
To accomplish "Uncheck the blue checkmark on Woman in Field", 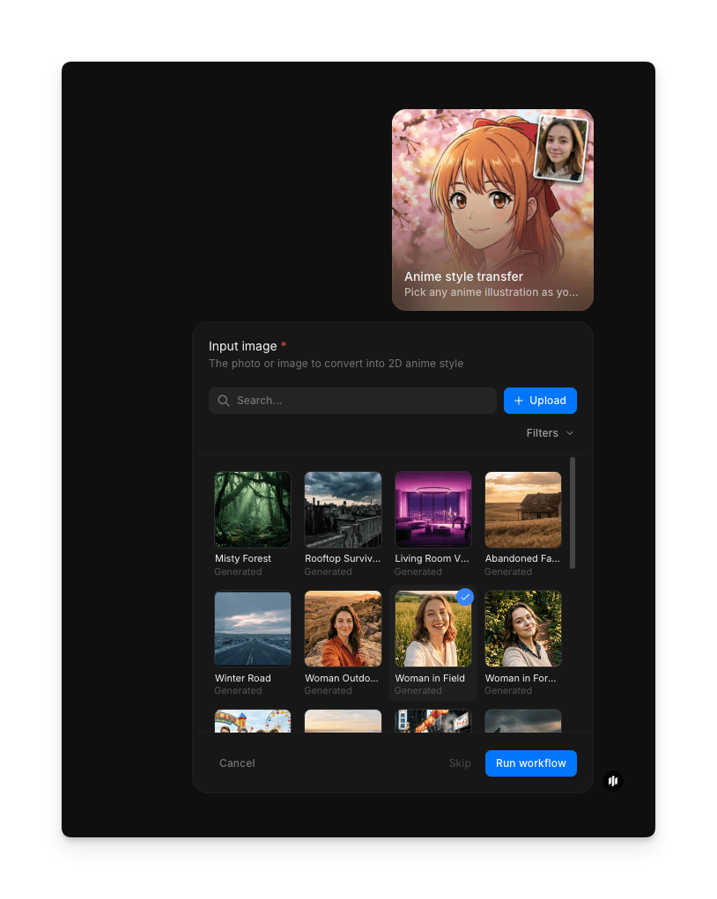I will tap(465, 597).
